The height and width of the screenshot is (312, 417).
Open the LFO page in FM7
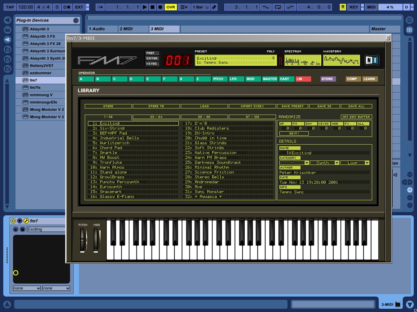(237, 79)
